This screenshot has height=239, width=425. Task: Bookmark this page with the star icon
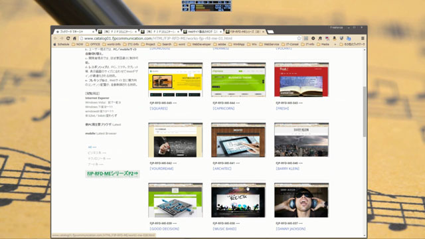coord(299,39)
